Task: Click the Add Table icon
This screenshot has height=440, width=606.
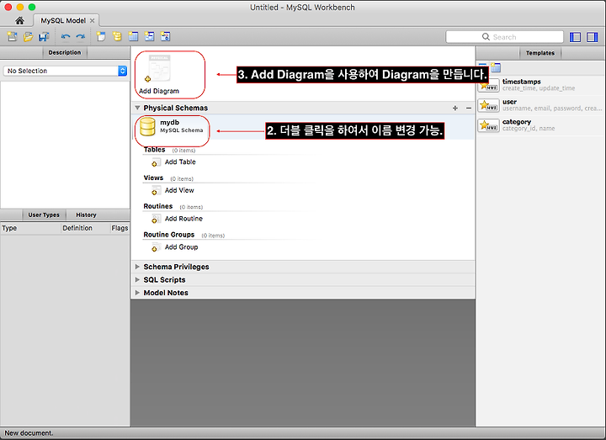Action: (155, 162)
